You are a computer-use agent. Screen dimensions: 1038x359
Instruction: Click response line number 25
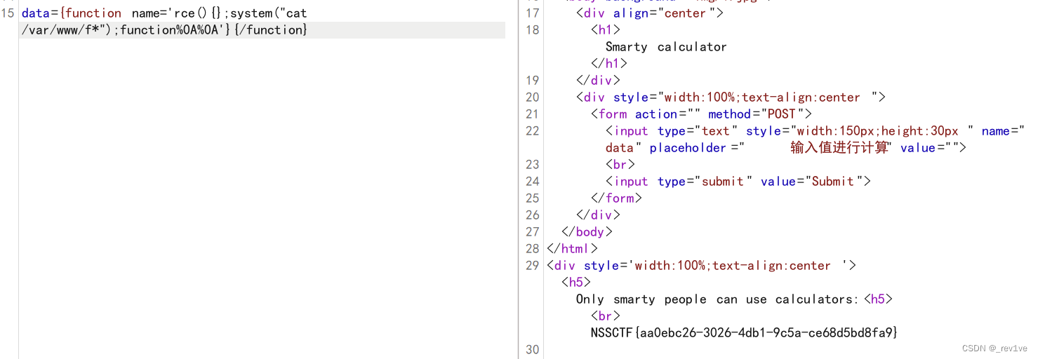pos(533,198)
